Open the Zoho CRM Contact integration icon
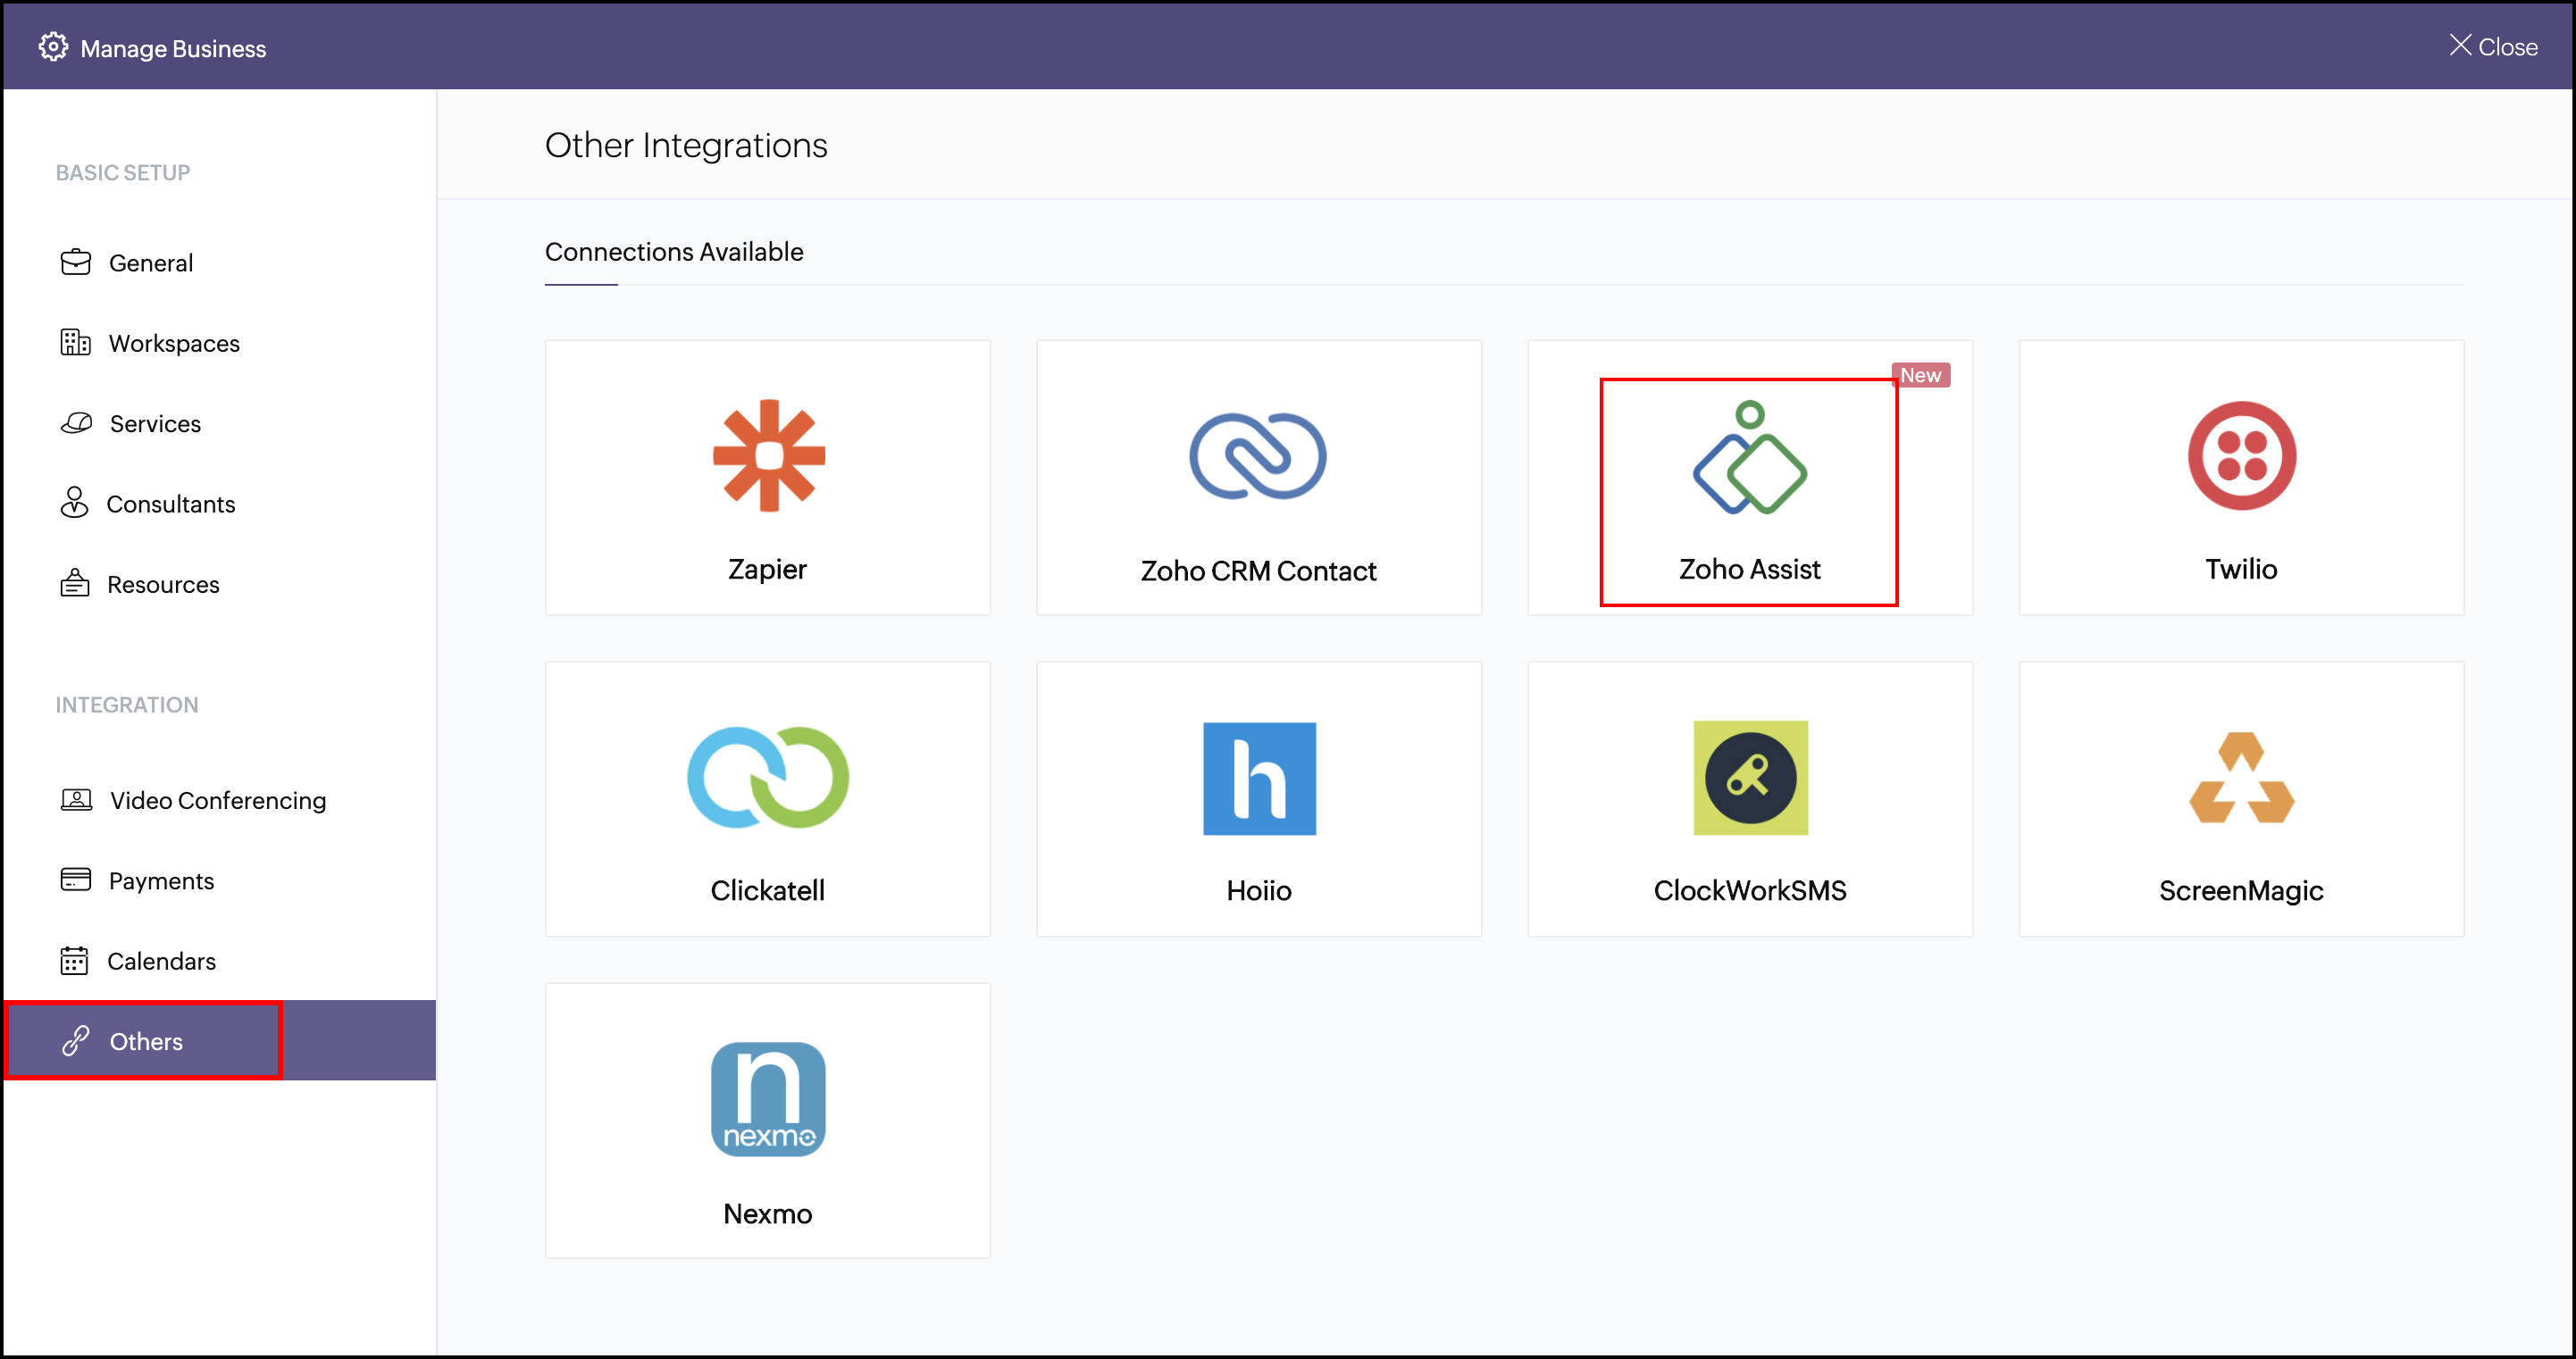2576x1359 pixels. pyautogui.click(x=1258, y=456)
